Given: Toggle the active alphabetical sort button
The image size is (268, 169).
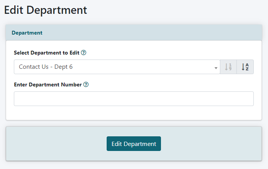Looking at the screenshot, I should click(245, 67).
